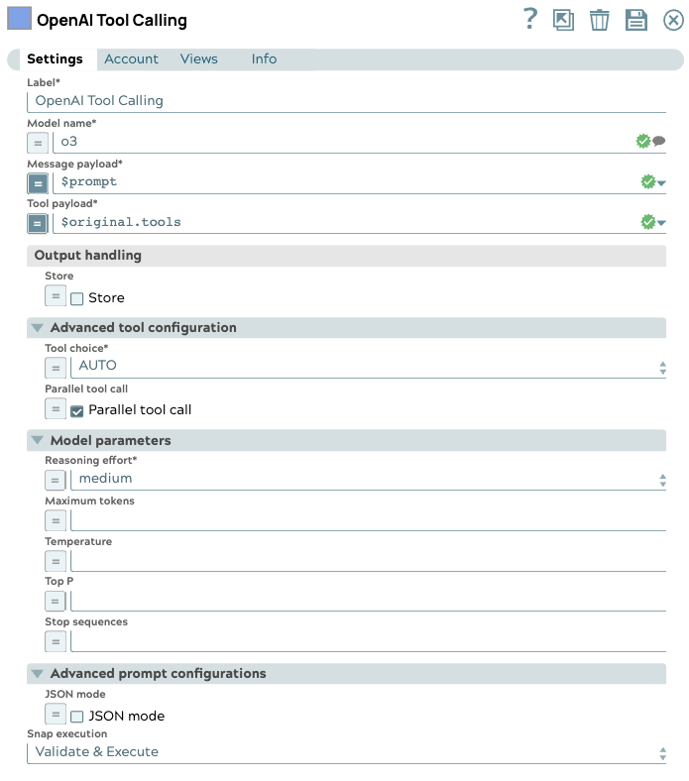
Task: Collapse the Model parameters section
Action: pyautogui.click(x=38, y=441)
